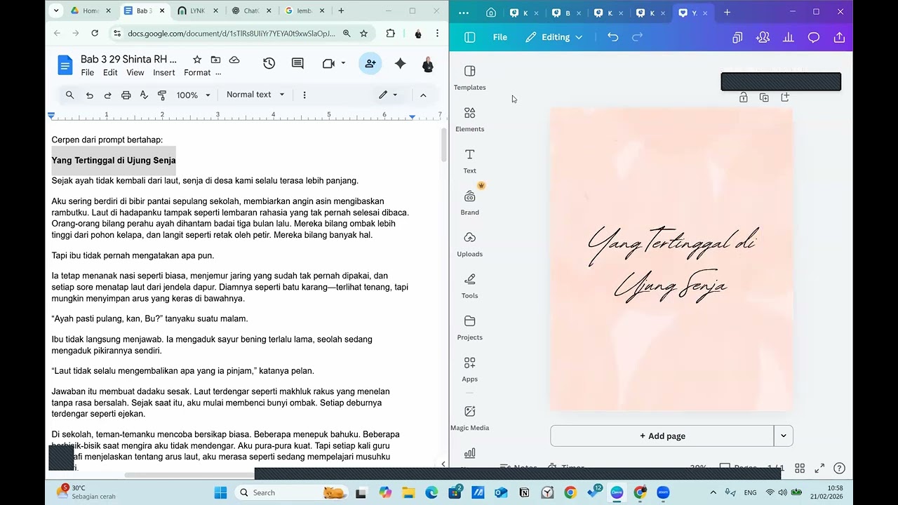Open Docs version history clock icon
The image size is (898, 505).
(x=269, y=64)
